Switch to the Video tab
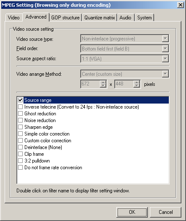 click(14, 18)
